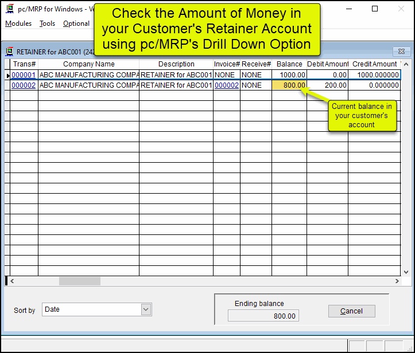The height and width of the screenshot is (353, 415).
Task: Click the Ending balance field
Action: [263, 316]
